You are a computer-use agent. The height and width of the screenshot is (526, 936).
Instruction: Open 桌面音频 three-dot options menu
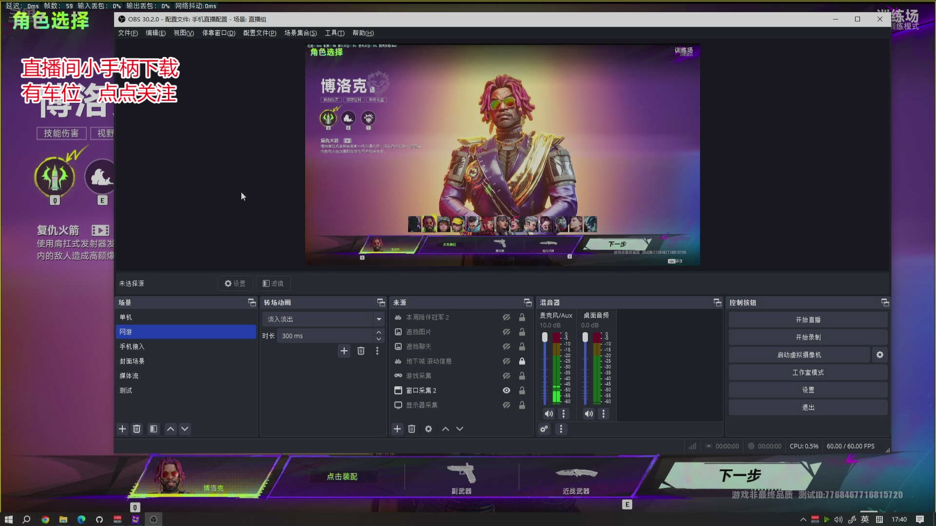tap(604, 414)
